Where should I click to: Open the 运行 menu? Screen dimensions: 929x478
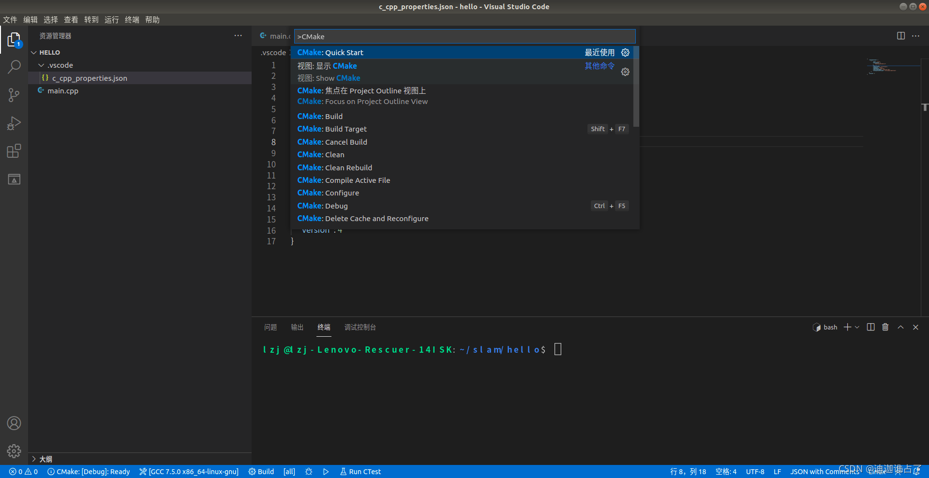point(112,19)
